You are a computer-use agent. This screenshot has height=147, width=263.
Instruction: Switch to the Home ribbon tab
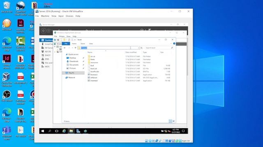[x=74, y=44]
